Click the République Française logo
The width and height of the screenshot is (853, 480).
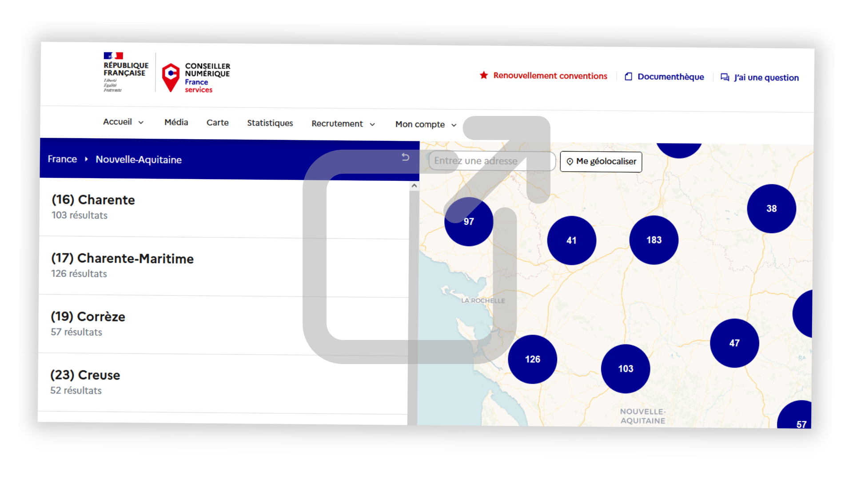coord(126,72)
